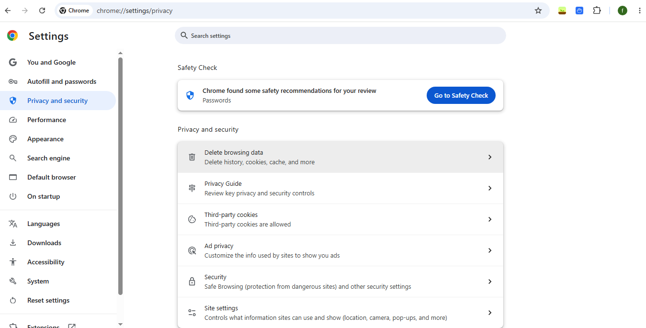Click the padlock icon on Security row

click(x=192, y=282)
